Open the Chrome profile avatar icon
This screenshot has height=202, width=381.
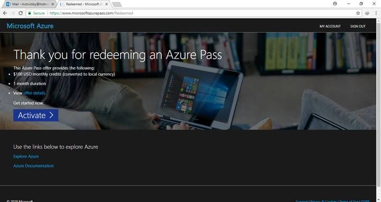pos(335,4)
